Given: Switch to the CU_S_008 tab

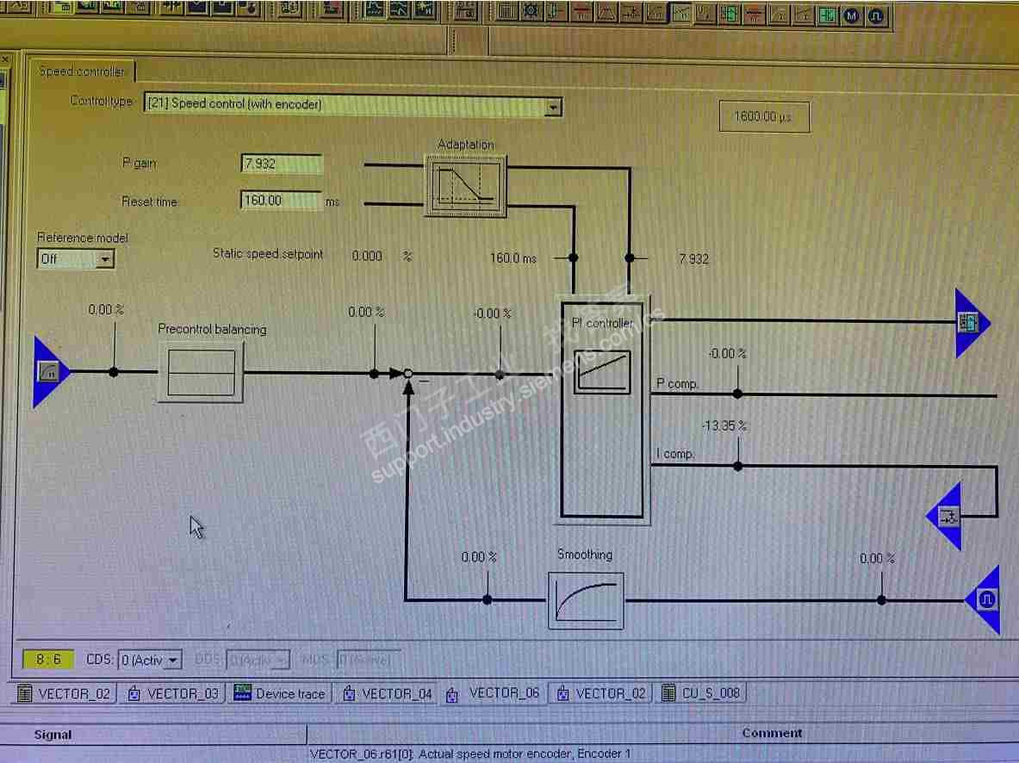Looking at the screenshot, I should click(700, 693).
